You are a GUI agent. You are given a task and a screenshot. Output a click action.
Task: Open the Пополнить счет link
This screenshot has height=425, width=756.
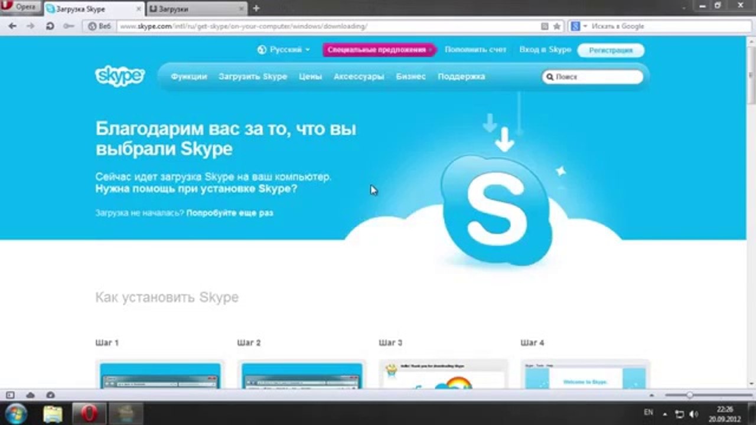point(475,50)
